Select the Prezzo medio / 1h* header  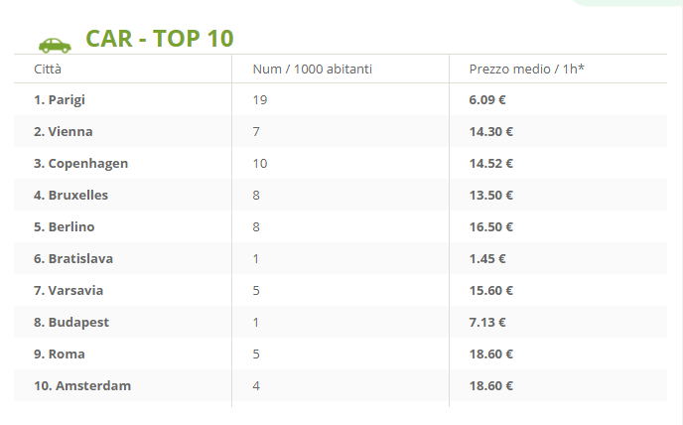pos(526,69)
